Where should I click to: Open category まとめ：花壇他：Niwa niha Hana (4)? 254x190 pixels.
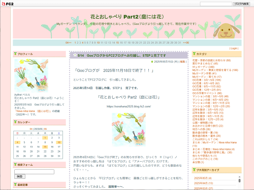pyautogui.click(x=213, y=149)
